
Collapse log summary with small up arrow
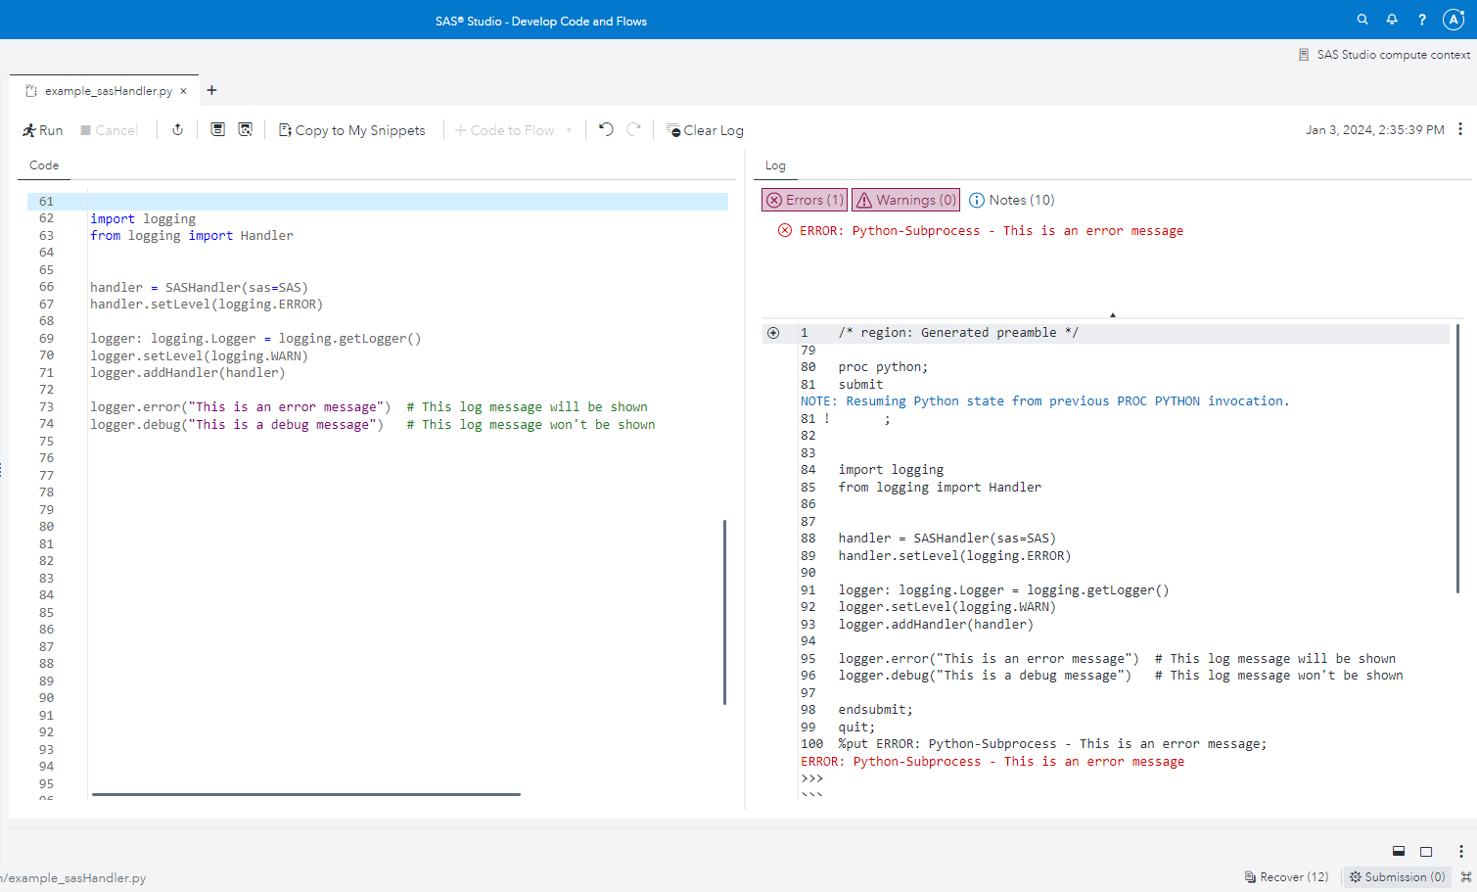tap(1113, 315)
